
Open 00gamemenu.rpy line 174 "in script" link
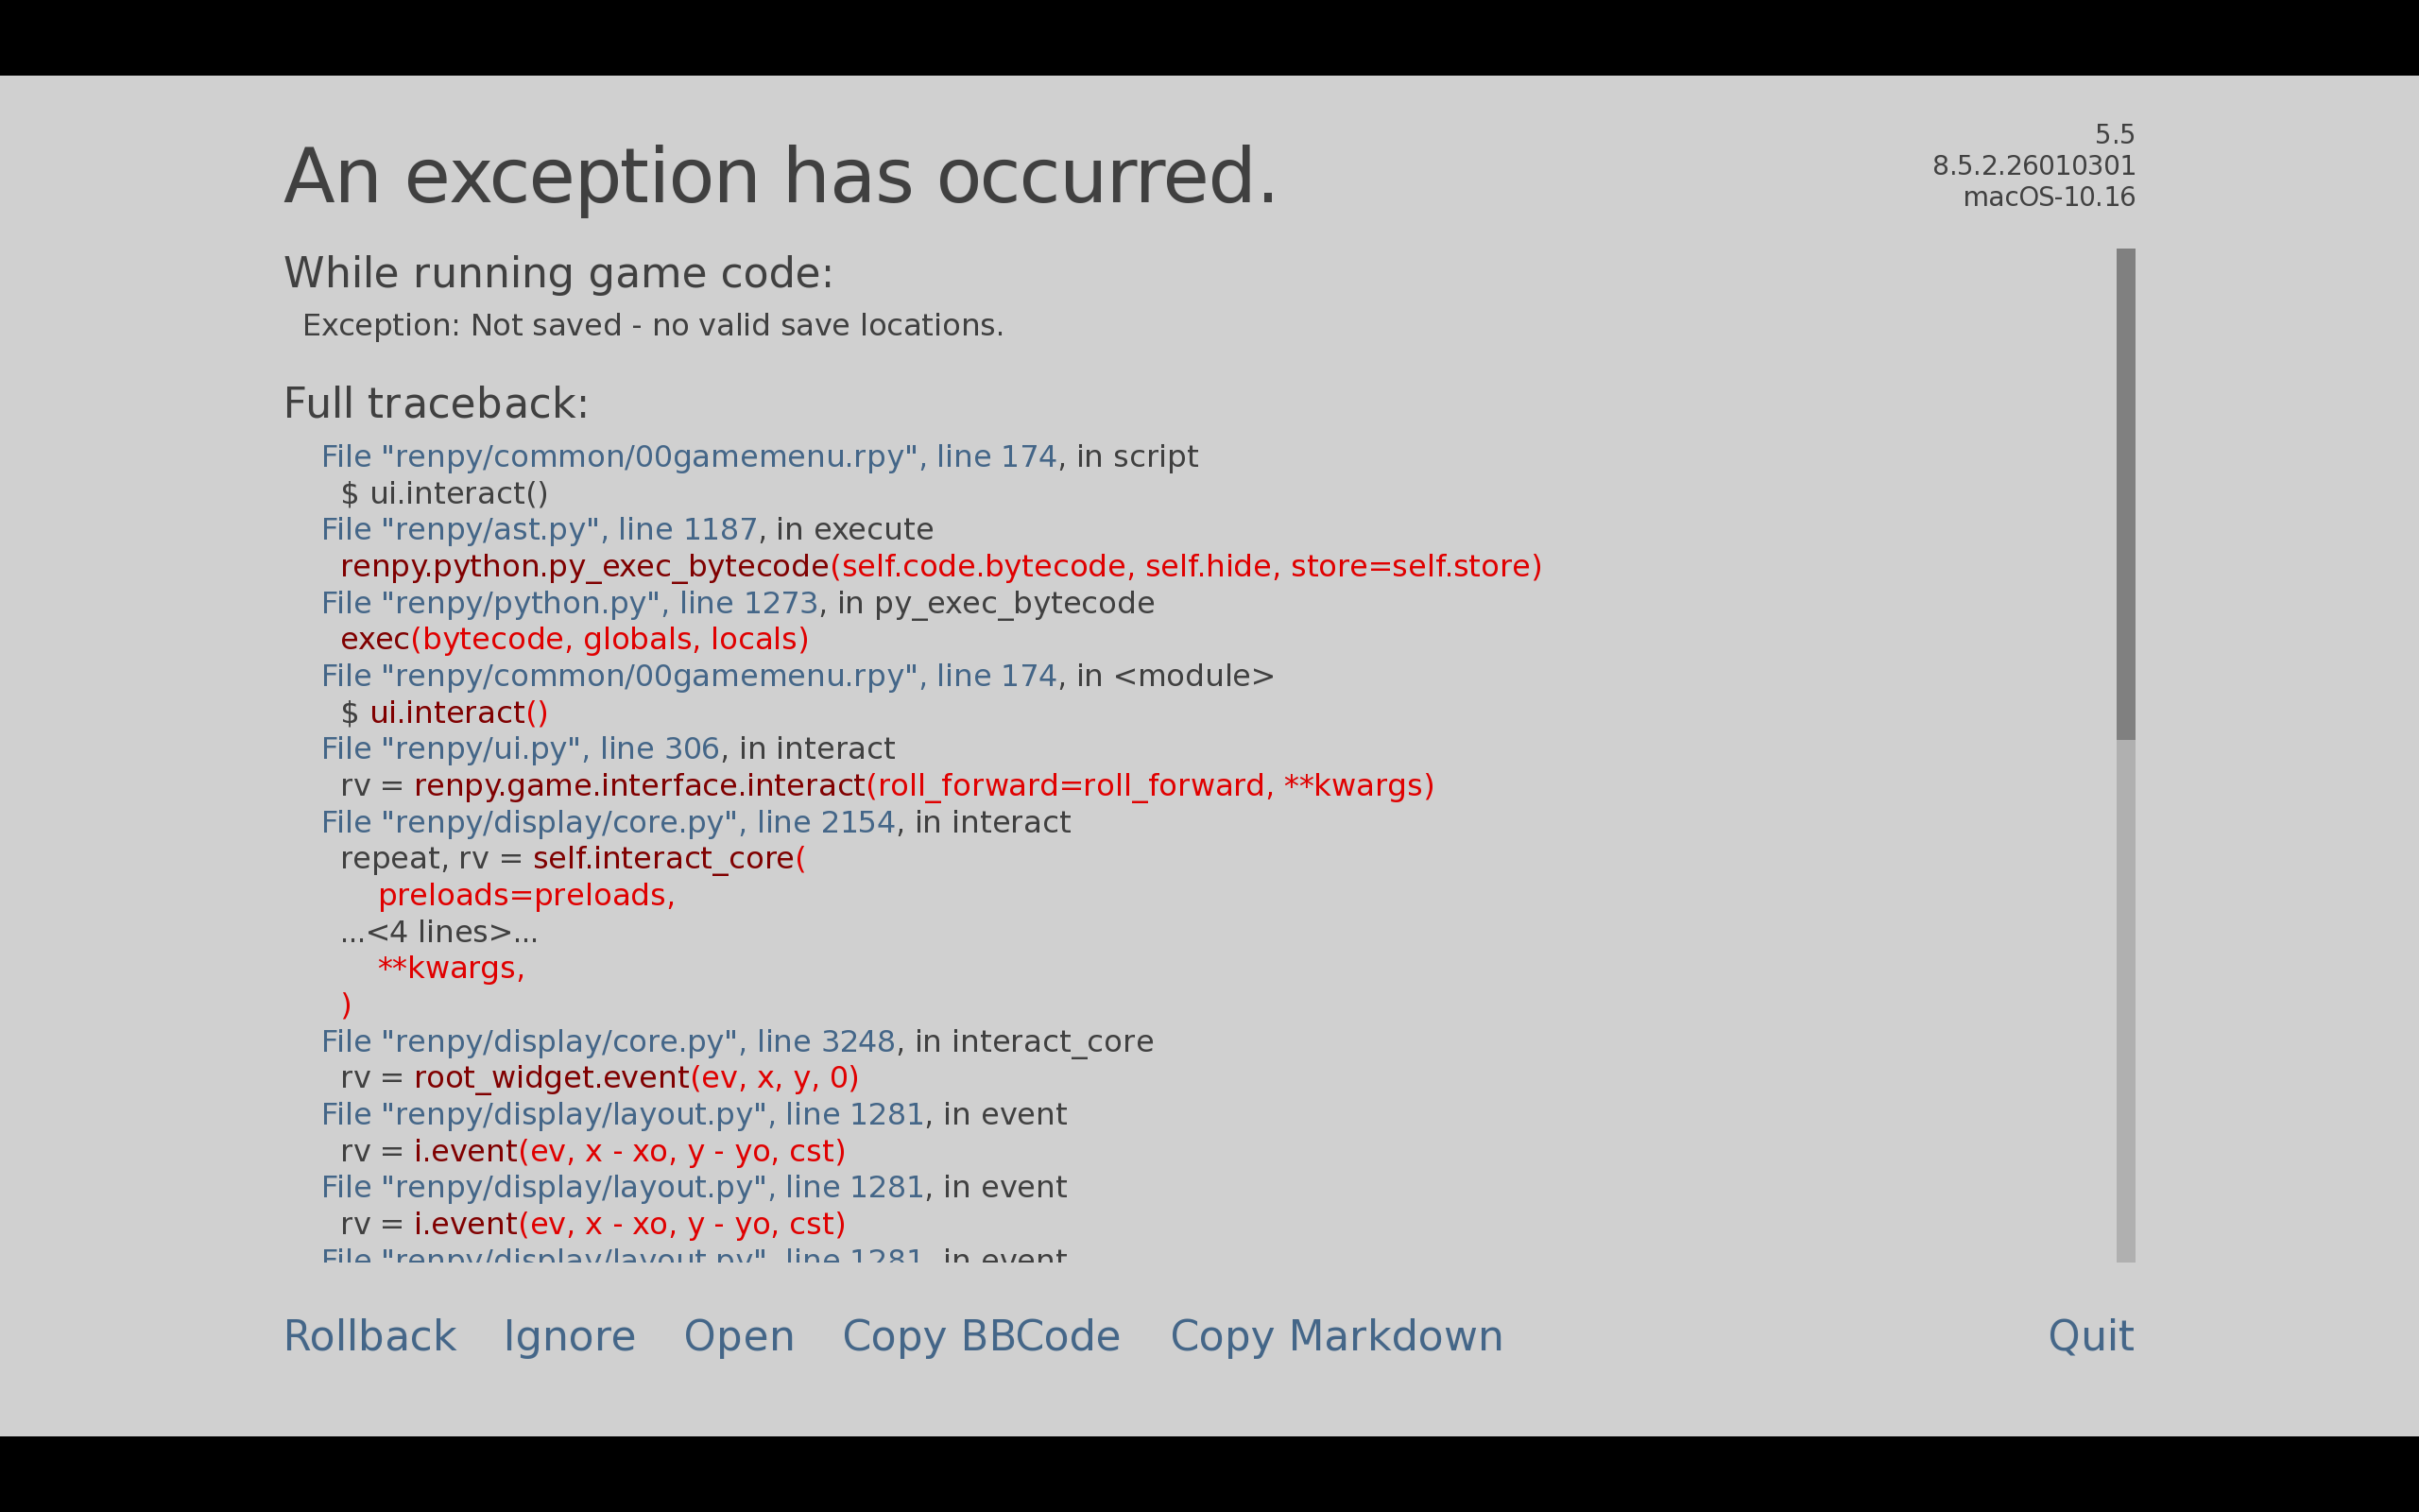click(x=688, y=457)
